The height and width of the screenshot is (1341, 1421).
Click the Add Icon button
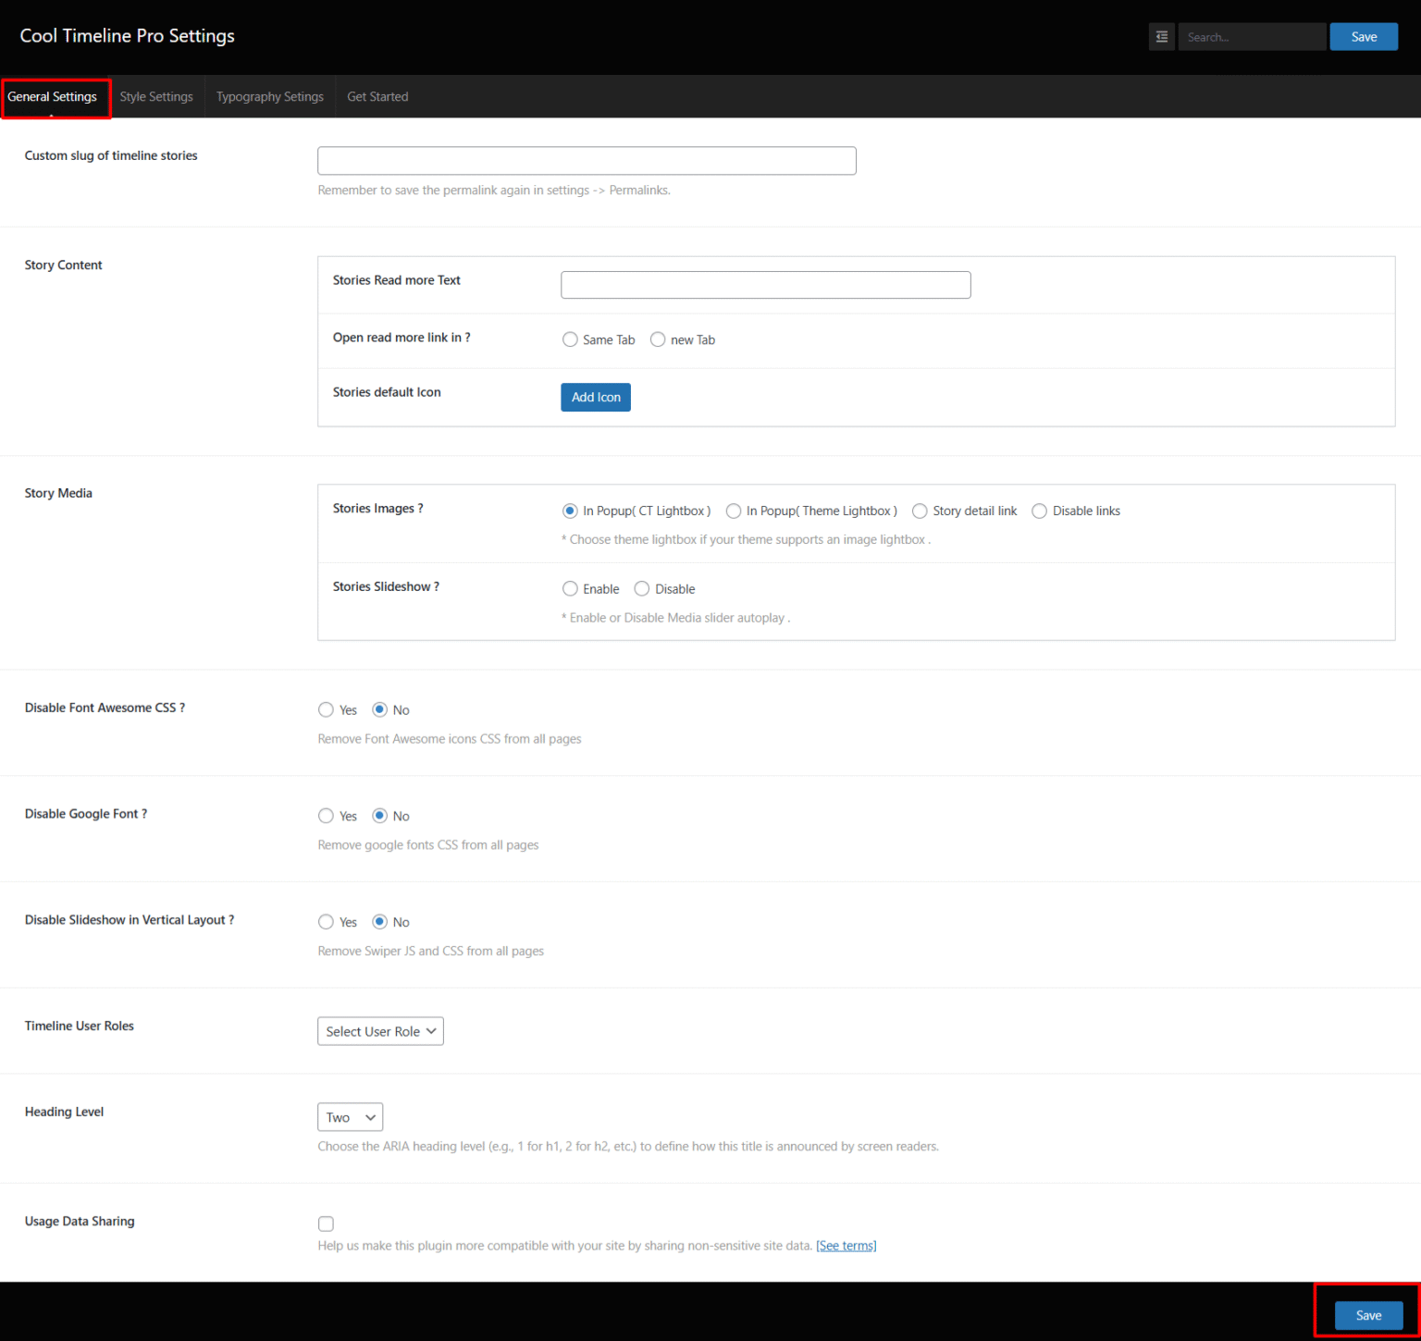[595, 397]
